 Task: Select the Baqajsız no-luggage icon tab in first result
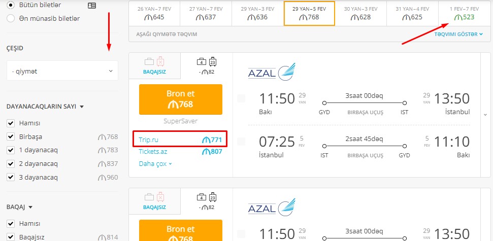point(154,66)
